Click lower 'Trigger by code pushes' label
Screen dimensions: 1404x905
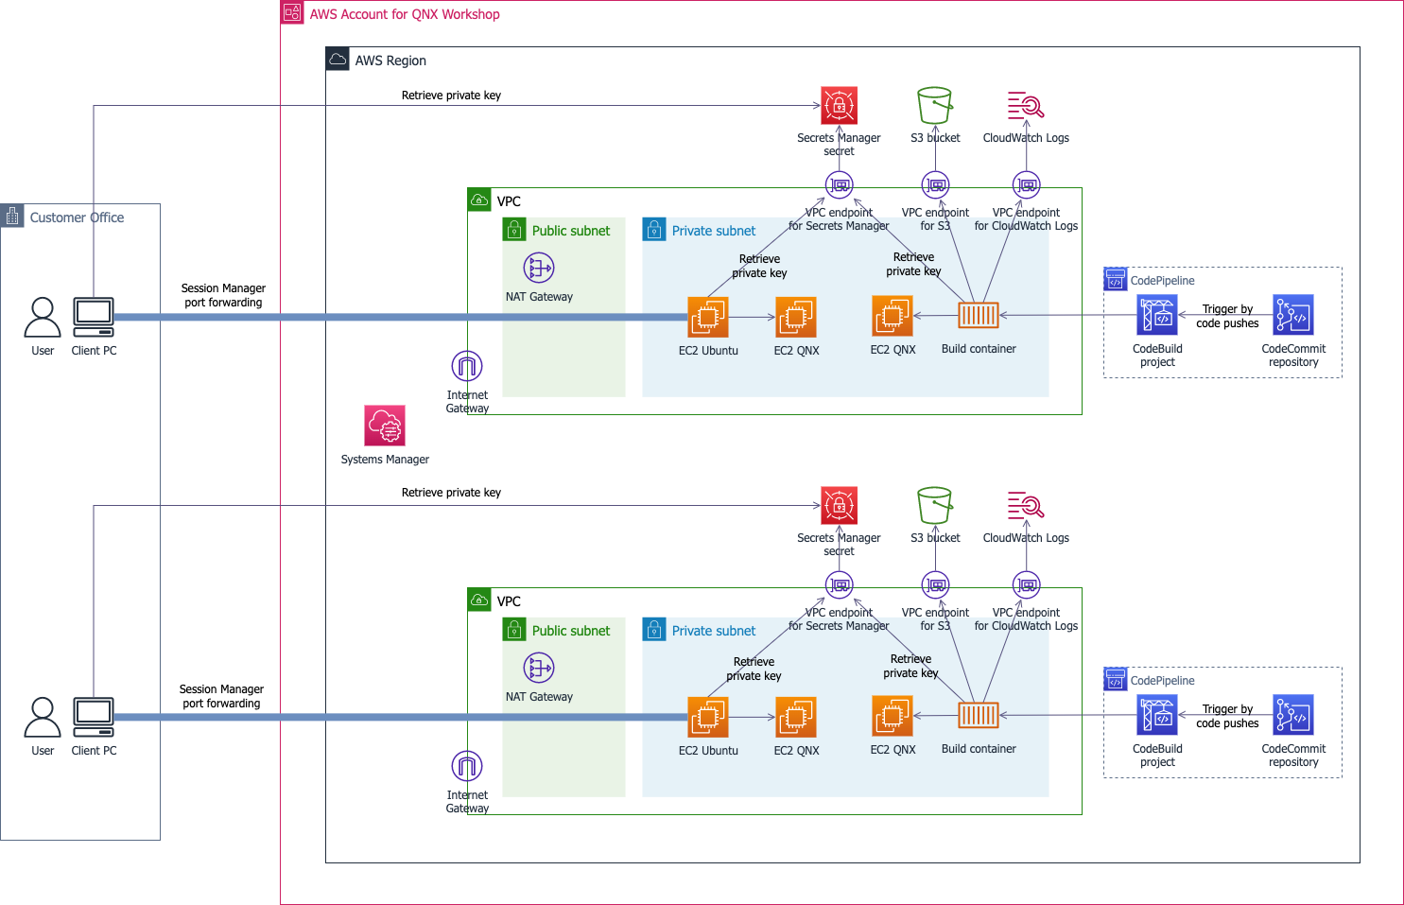coord(1227,716)
